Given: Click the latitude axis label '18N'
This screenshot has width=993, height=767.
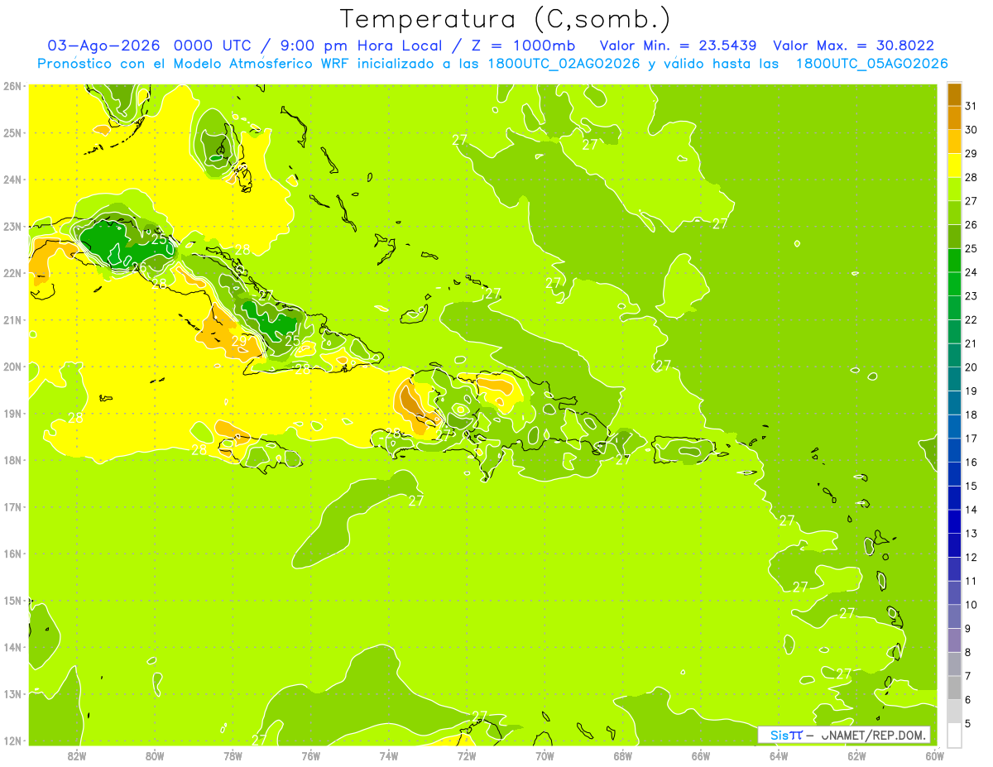Looking at the screenshot, I should click(12, 460).
